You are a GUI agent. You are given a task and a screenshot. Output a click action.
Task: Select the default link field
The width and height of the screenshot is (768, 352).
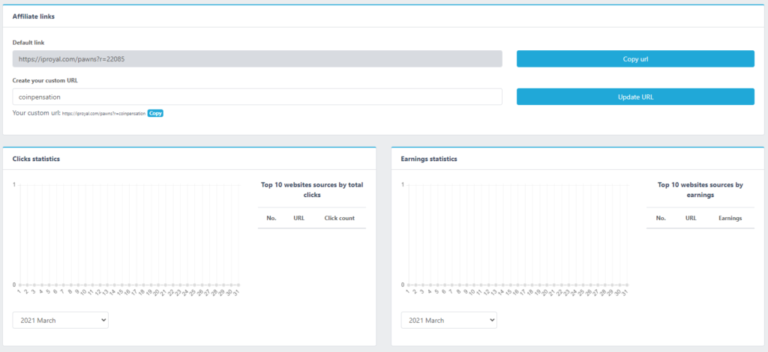(257, 58)
